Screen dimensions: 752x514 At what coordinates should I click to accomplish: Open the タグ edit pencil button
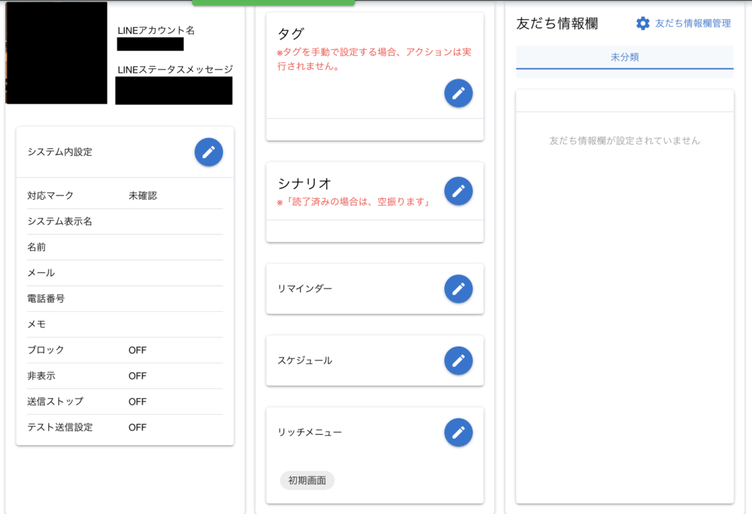(458, 93)
